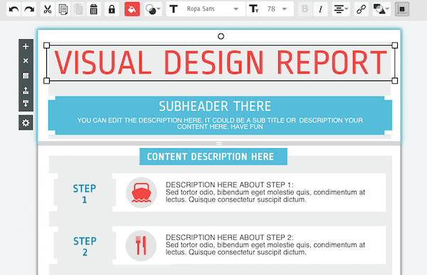The image size is (427, 275).
Task: Copy the selected object icon
Action: (63, 9)
